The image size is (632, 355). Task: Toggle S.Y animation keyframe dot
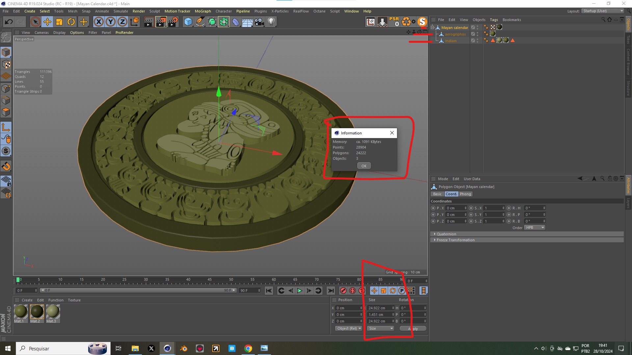click(x=471, y=215)
